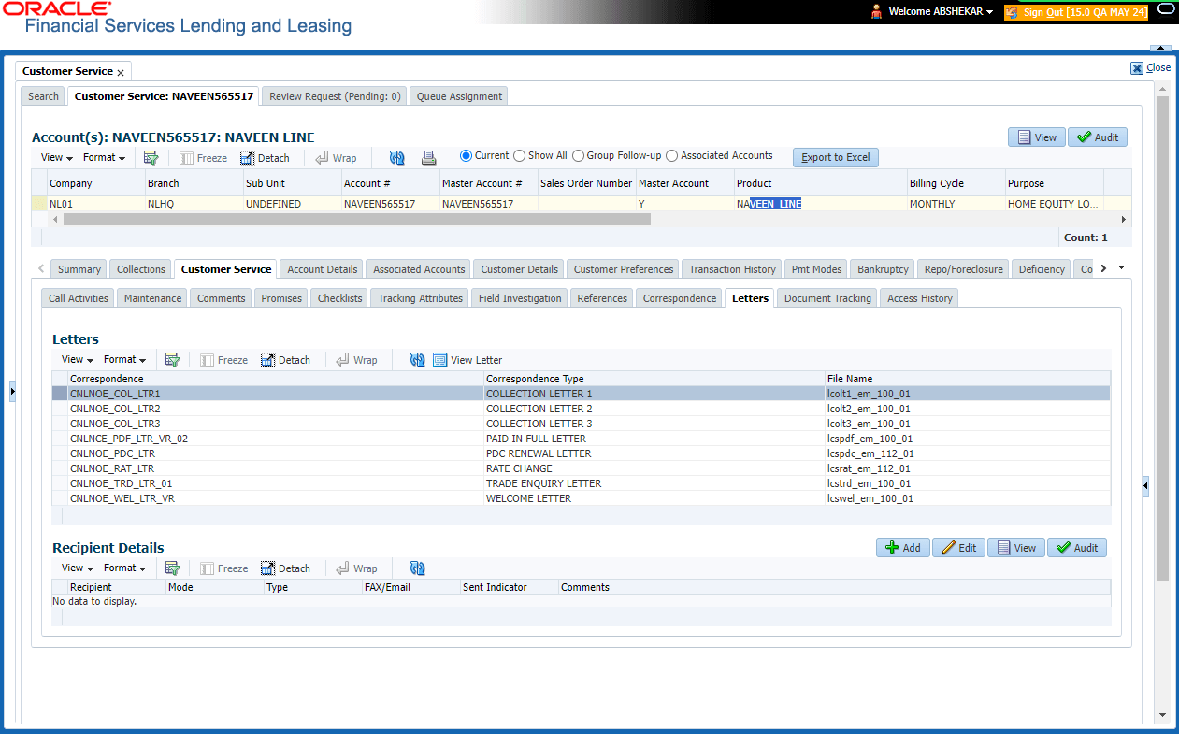Screen dimensions: 1179x734
Task: Switch to the Correspondence sub-tab
Action: coord(679,298)
